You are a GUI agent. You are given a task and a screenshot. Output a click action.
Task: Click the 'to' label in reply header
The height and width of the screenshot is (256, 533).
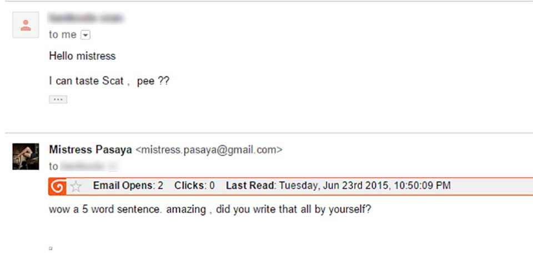point(53,166)
